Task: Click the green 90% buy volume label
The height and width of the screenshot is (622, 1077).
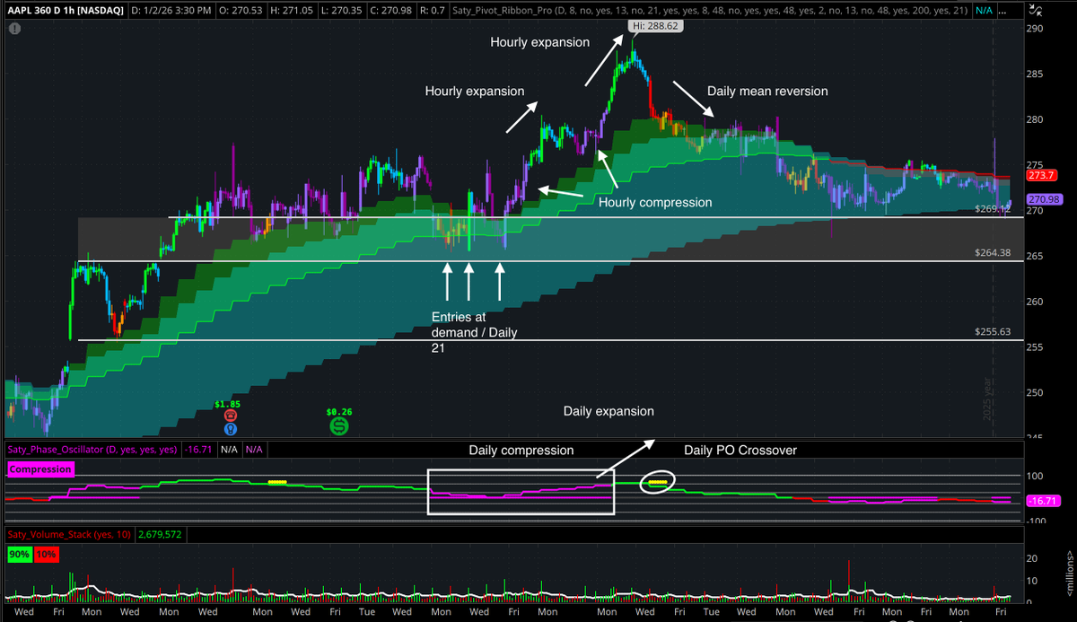Action: point(19,554)
